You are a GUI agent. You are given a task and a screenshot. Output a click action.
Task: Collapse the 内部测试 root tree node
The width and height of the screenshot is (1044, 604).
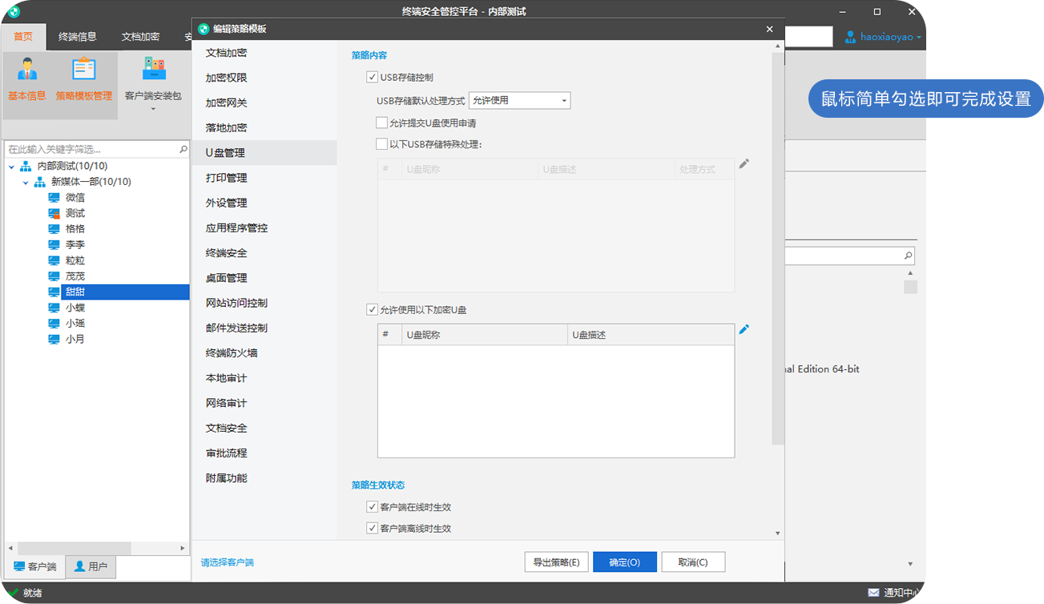[11, 167]
